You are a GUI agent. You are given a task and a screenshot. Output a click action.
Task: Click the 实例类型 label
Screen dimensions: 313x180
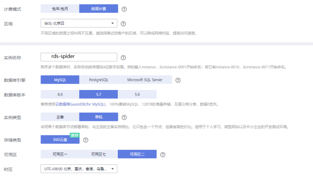point(12,118)
